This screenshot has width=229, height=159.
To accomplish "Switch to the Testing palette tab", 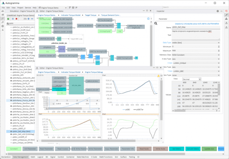I will pos(132,157).
